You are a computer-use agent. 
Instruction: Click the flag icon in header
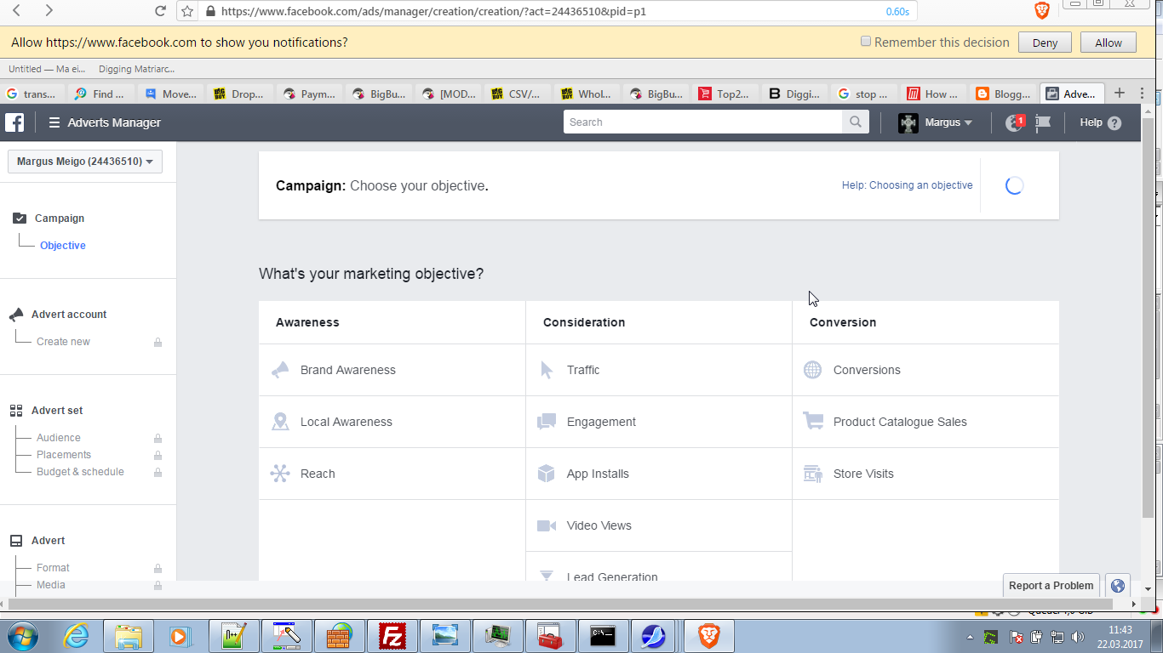pos(1043,122)
